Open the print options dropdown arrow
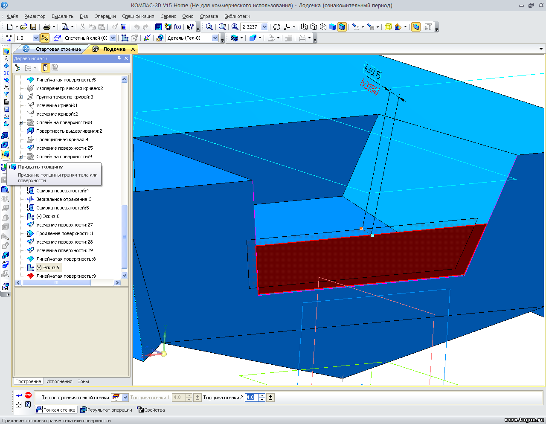This screenshot has height=424, width=546. click(54, 27)
